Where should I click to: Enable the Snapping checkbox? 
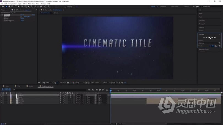click(x=66, y=7)
